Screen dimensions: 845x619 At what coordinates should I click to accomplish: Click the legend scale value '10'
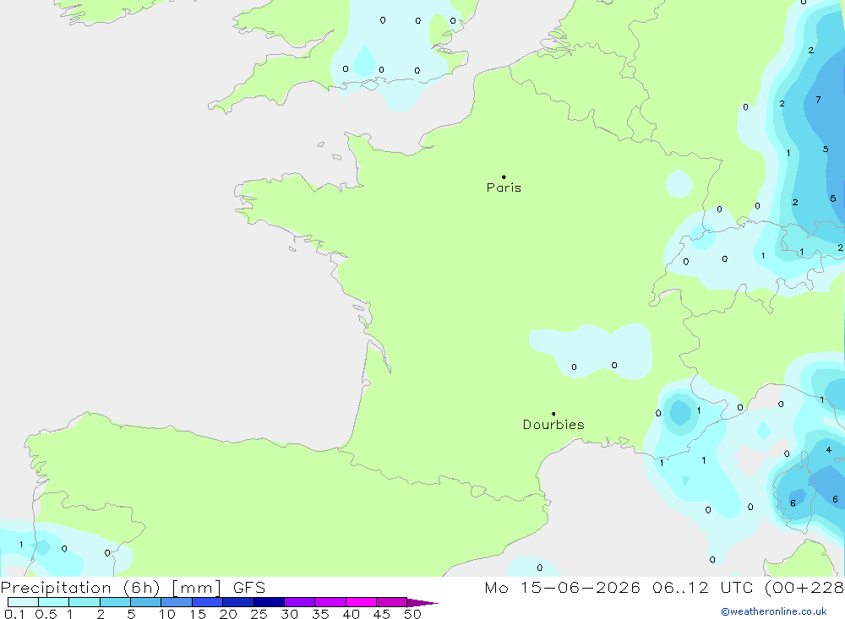point(167,614)
